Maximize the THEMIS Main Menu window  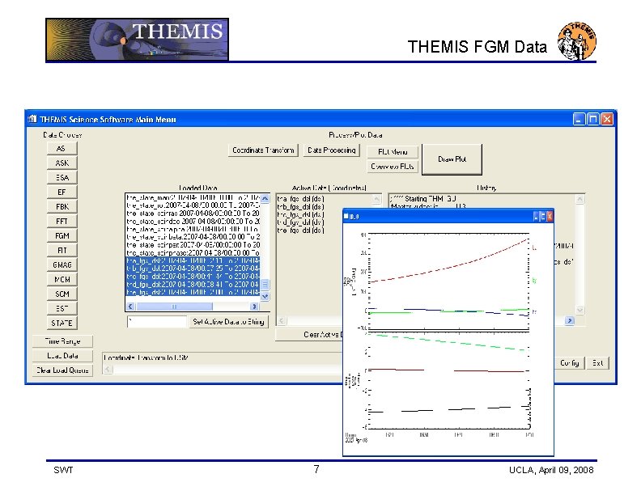(x=592, y=119)
